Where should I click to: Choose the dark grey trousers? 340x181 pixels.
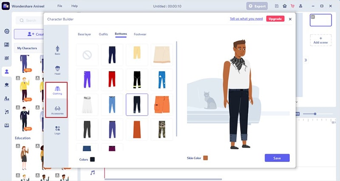[x=87, y=130]
